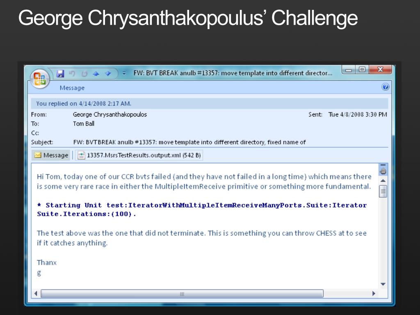Click horizontal scrollbar right arrow
The height and width of the screenshot is (315, 420).
point(374,294)
